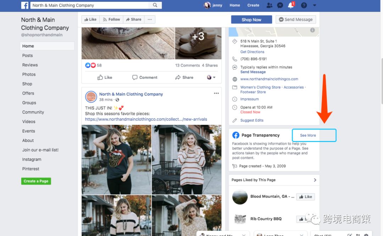Toggle Follow for the page
The width and height of the screenshot is (383, 236).
[111, 20]
